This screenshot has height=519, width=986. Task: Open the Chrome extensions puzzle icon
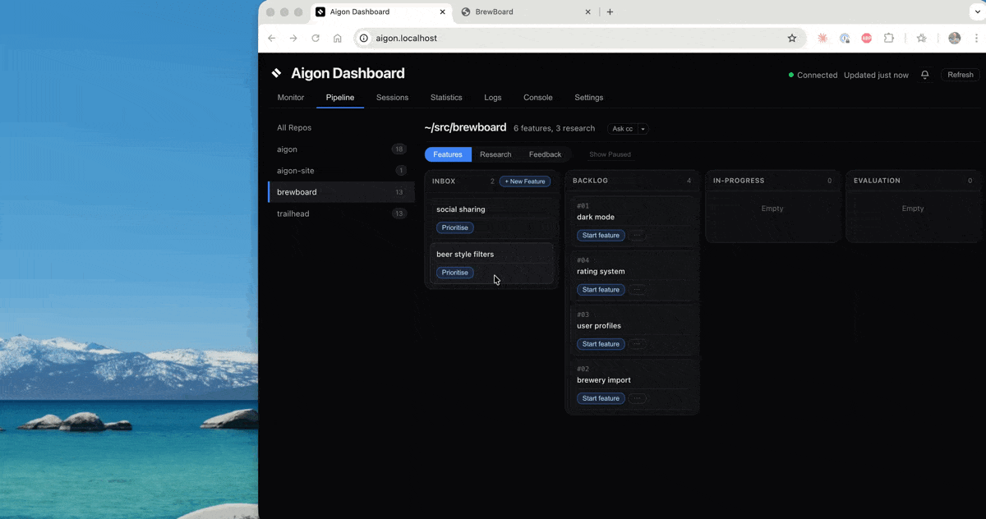pyautogui.click(x=888, y=38)
